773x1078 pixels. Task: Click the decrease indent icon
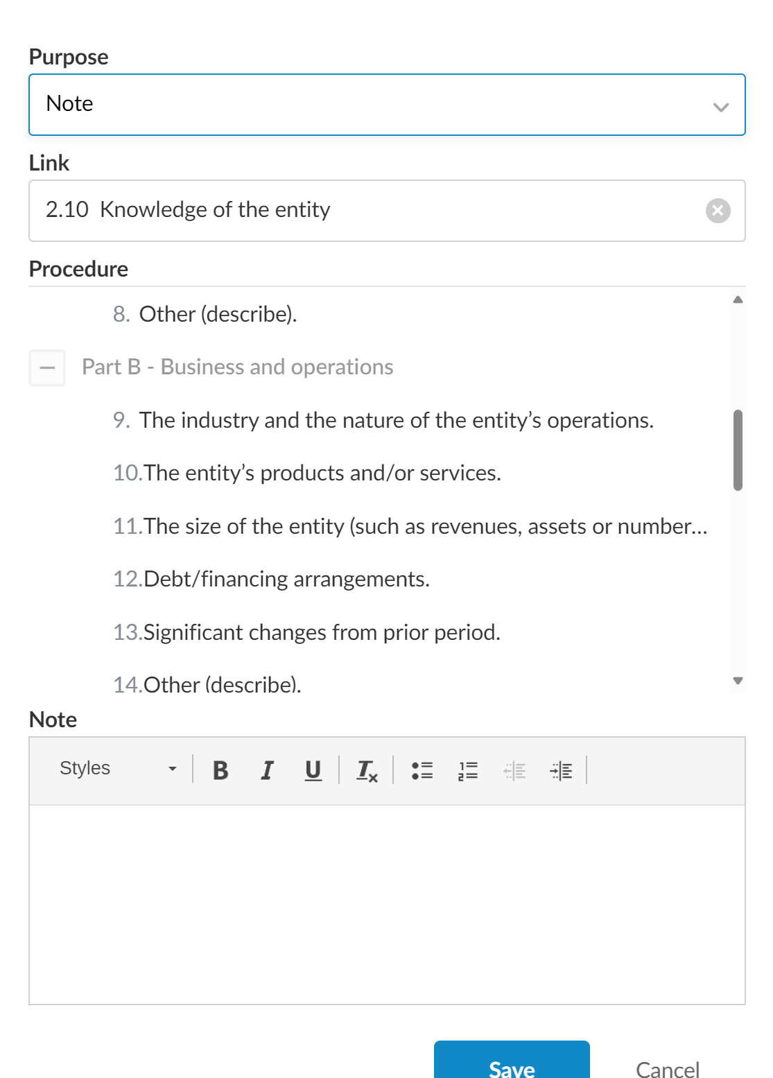(514, 770)
